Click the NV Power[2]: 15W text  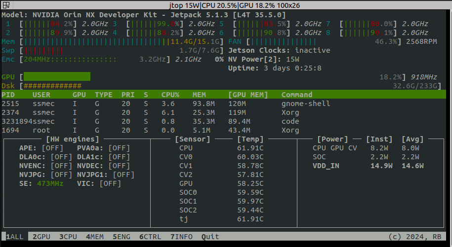pos(263,60)
